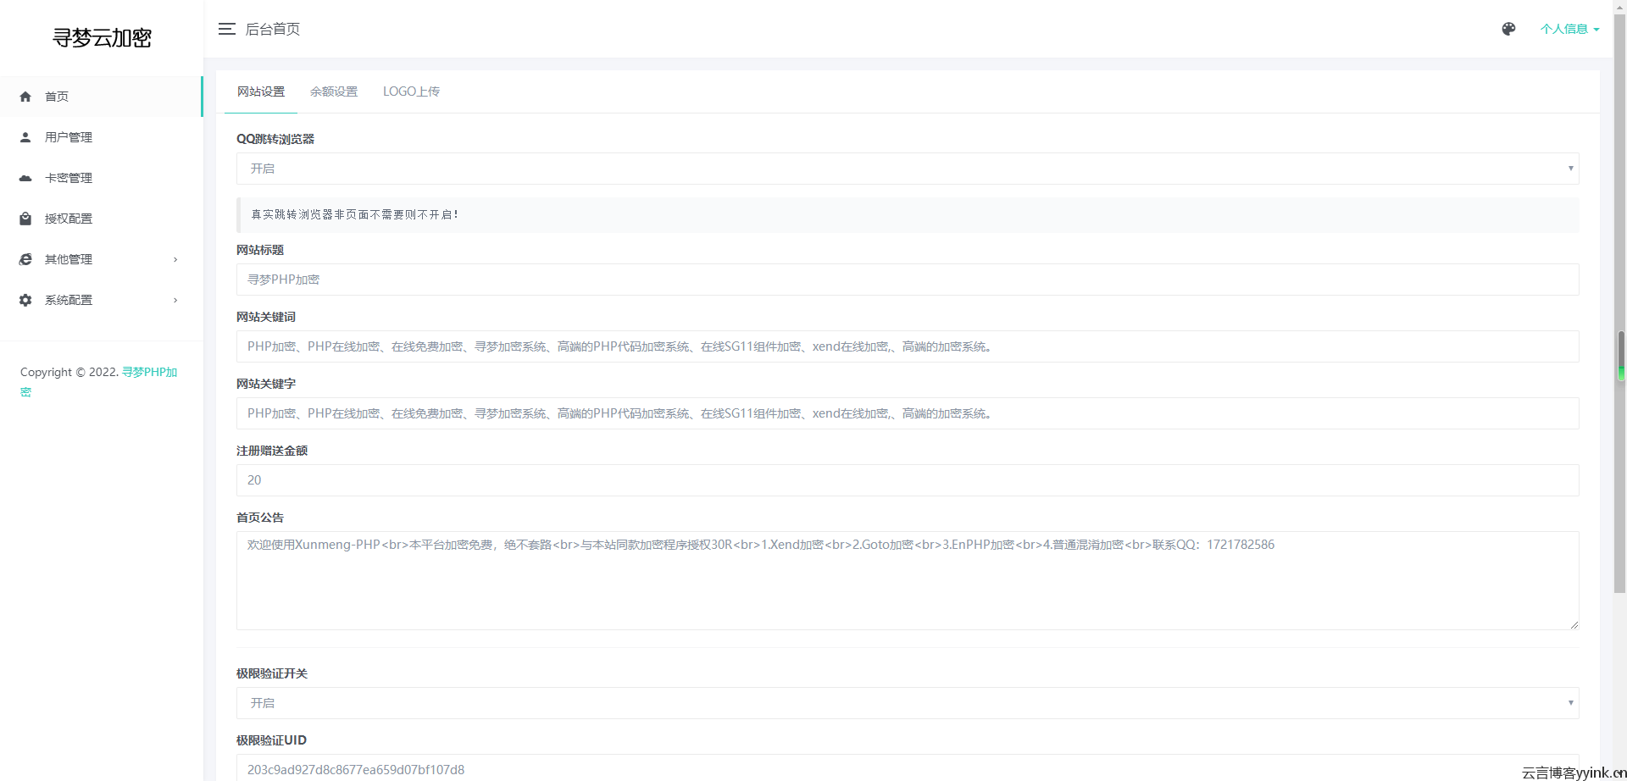The image size is (1627, 781).
Task: Switch to the 余额设置 tab
Action: pos(334,91)
